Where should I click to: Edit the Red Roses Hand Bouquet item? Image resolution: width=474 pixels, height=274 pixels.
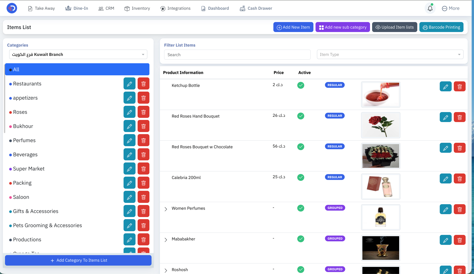(x=446, y=117)
